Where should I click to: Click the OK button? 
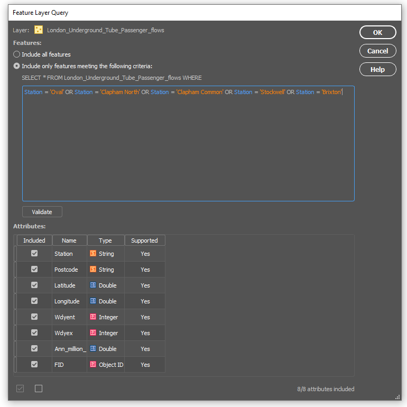coord(378,32)
